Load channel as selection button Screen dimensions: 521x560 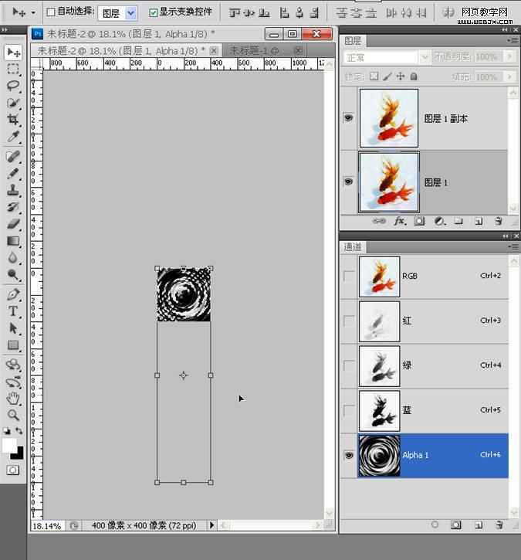(435, 524)
